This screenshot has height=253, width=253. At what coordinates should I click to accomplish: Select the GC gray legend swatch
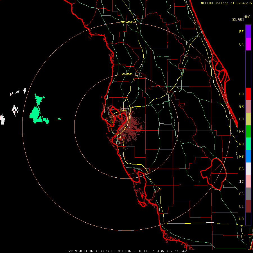(248, 194)
